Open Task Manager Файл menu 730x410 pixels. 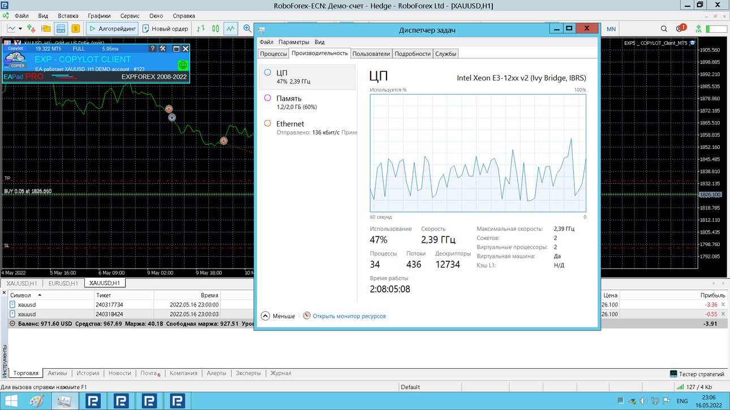(x=267, y=42)
